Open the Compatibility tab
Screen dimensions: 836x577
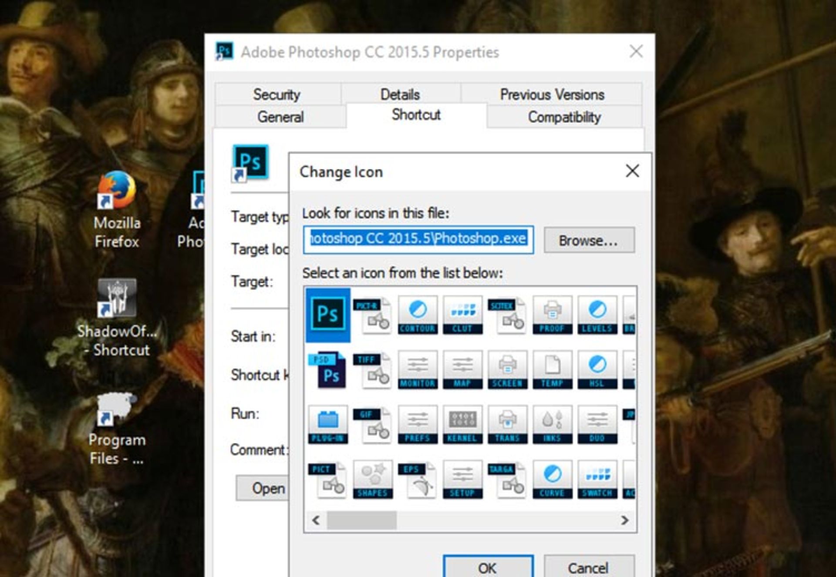[564, 117]
